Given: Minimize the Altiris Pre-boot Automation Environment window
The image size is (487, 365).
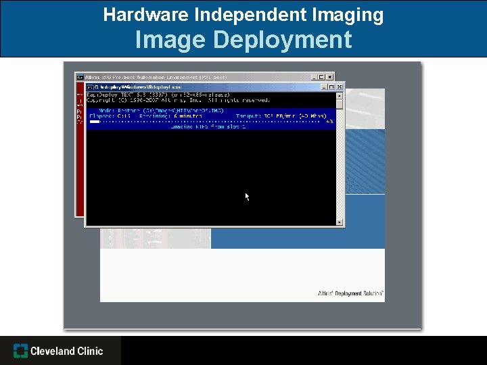Looking at the screenshot, I should coord(314,77).
